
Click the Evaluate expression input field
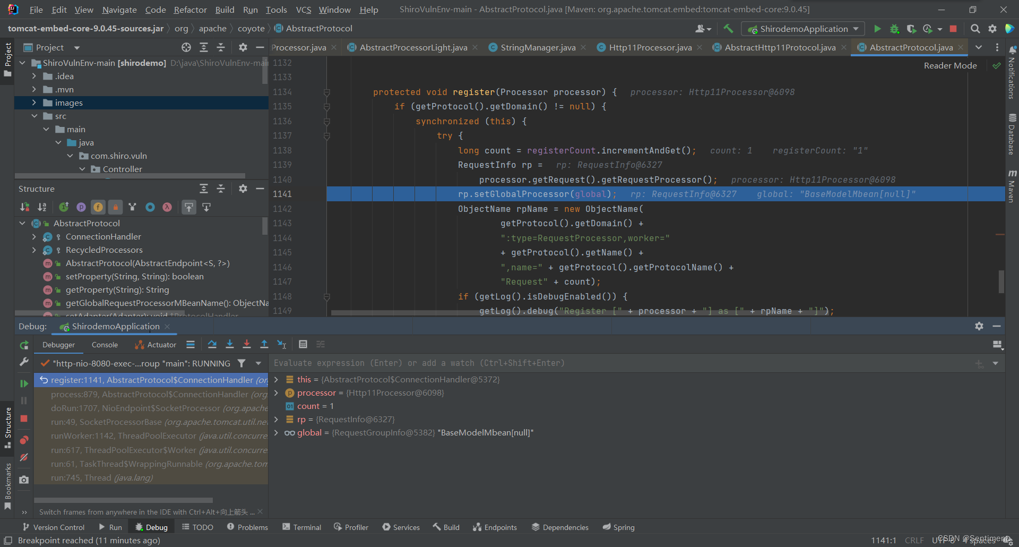pyautogui.click(x=621, y=363)
